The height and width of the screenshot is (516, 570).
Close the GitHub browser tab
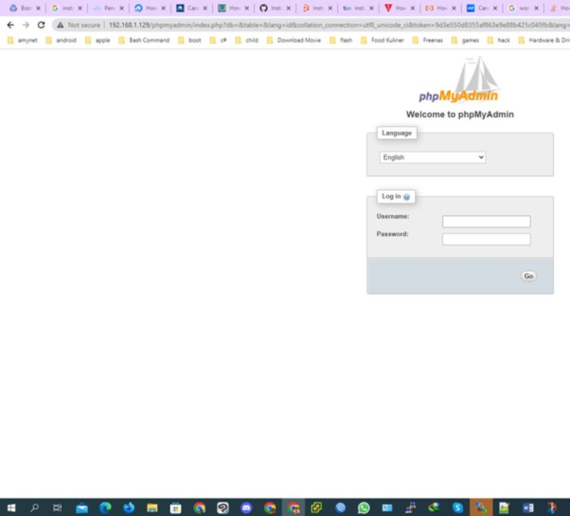click(x=288, y=8)
